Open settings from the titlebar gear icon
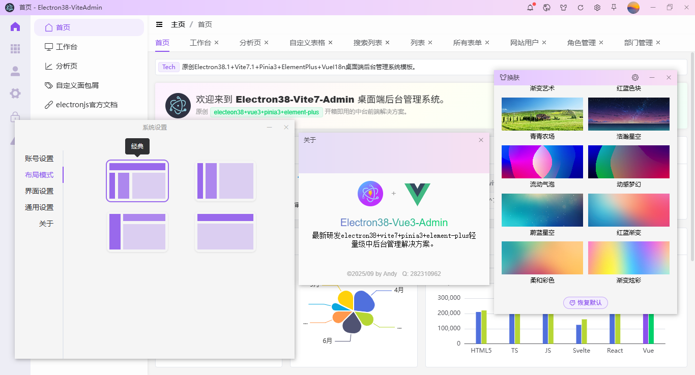Viewport: 695px width, 375px height. 597,8
